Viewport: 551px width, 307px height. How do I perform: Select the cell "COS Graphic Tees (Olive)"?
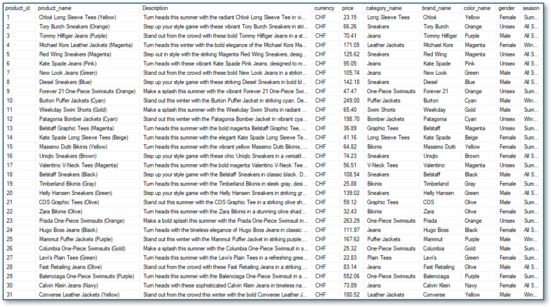69,202
